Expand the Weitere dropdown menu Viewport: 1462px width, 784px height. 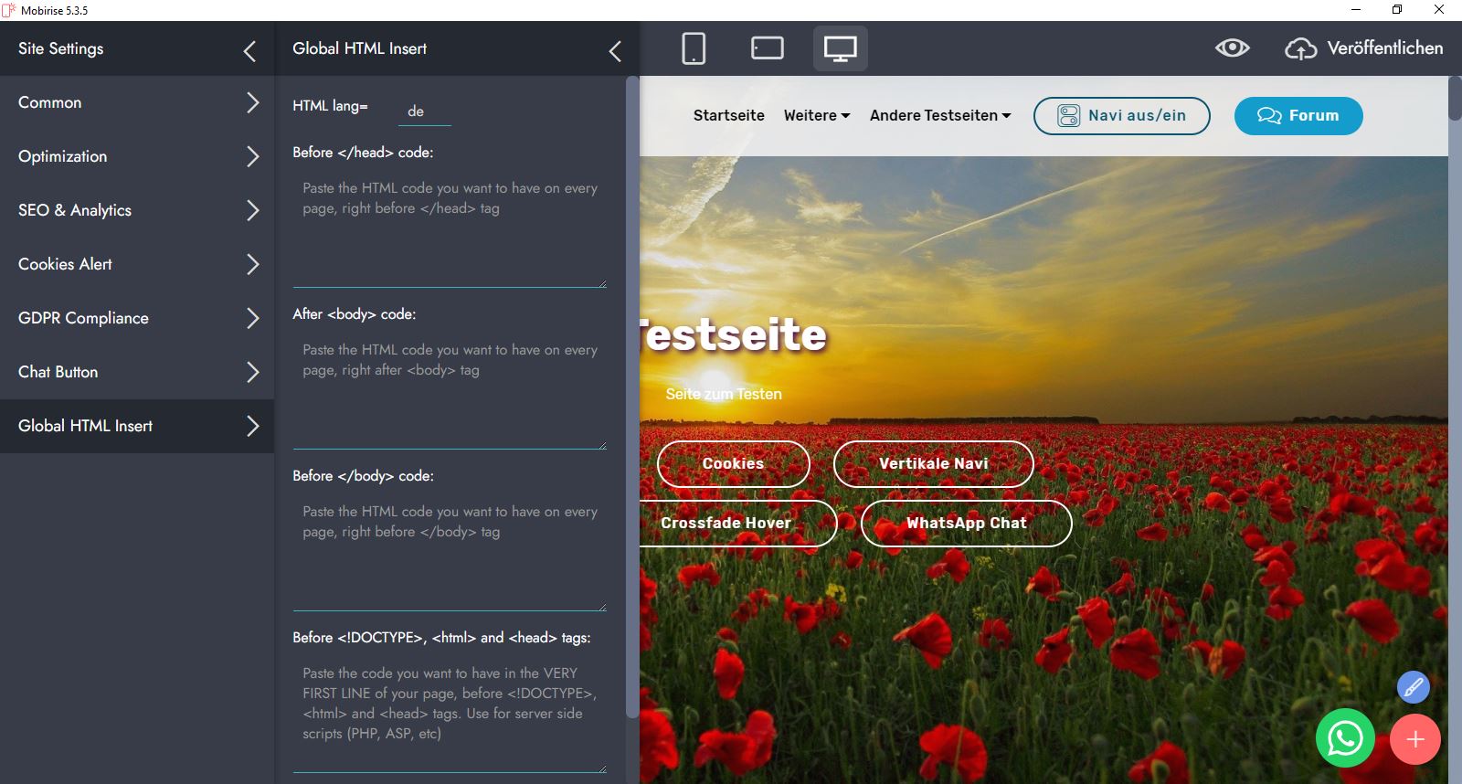point(816,116)
